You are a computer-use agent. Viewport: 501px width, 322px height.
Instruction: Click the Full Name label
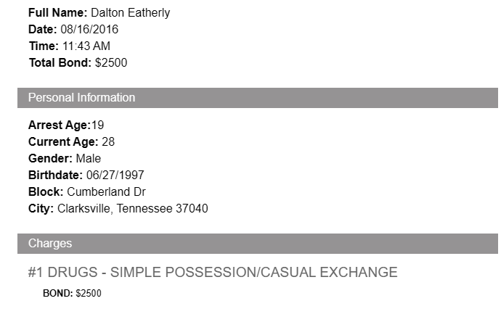[57, 13]
